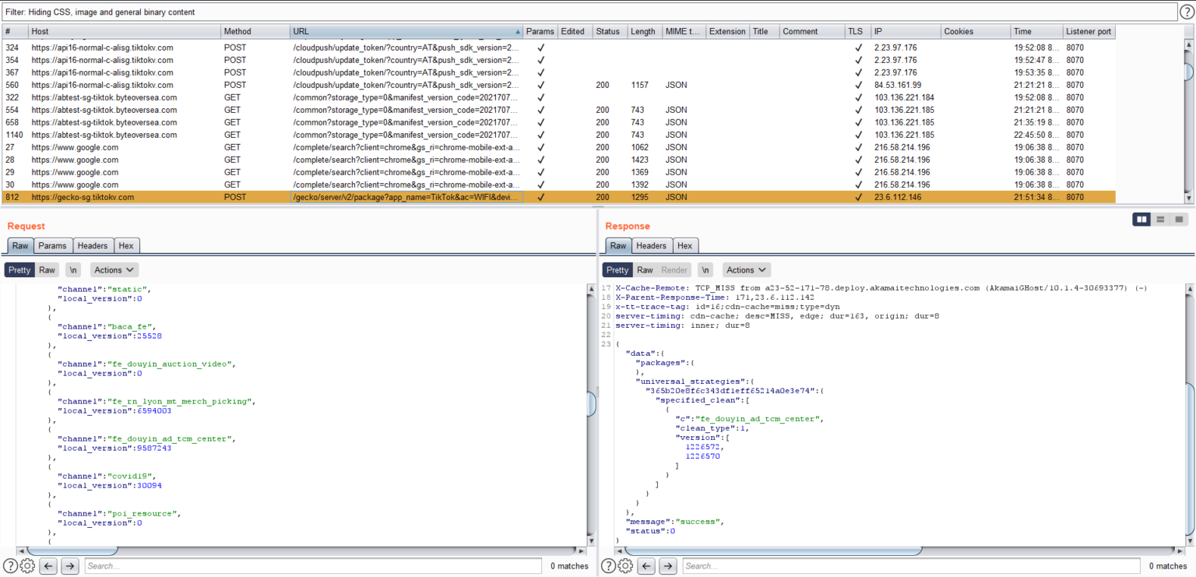1196x577 pixels.
Task: Switch to side-by-side split layout icon
Action: 1141,220
